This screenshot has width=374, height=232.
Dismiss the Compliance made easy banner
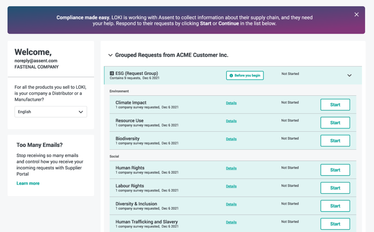[356, 15]
